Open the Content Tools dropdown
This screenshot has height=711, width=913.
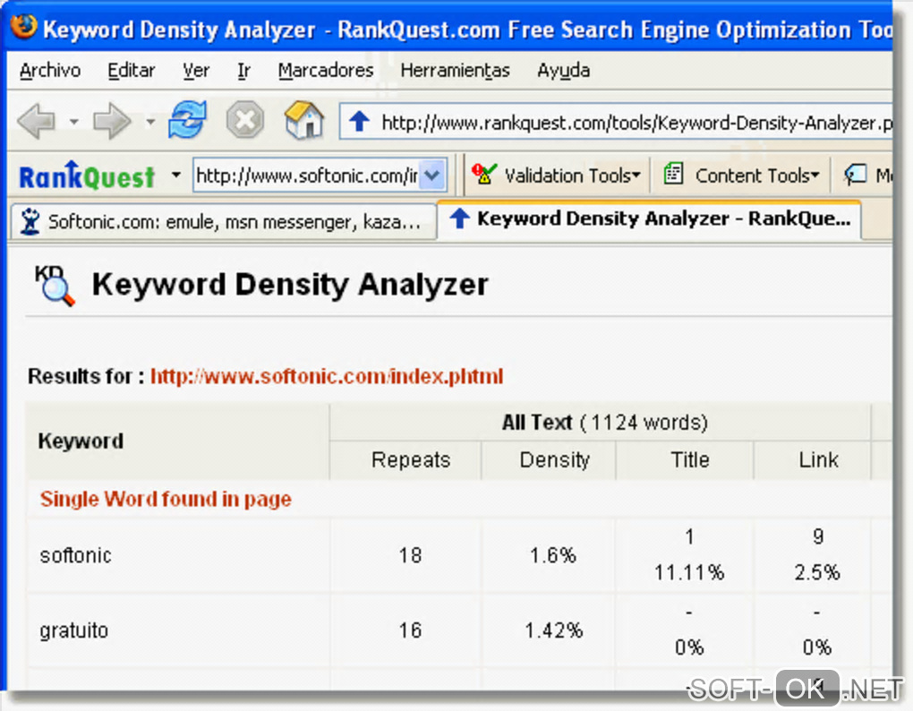pos(815,175)
